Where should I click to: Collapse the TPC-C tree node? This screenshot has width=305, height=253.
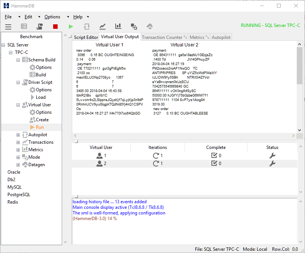(x=11, y=52)
